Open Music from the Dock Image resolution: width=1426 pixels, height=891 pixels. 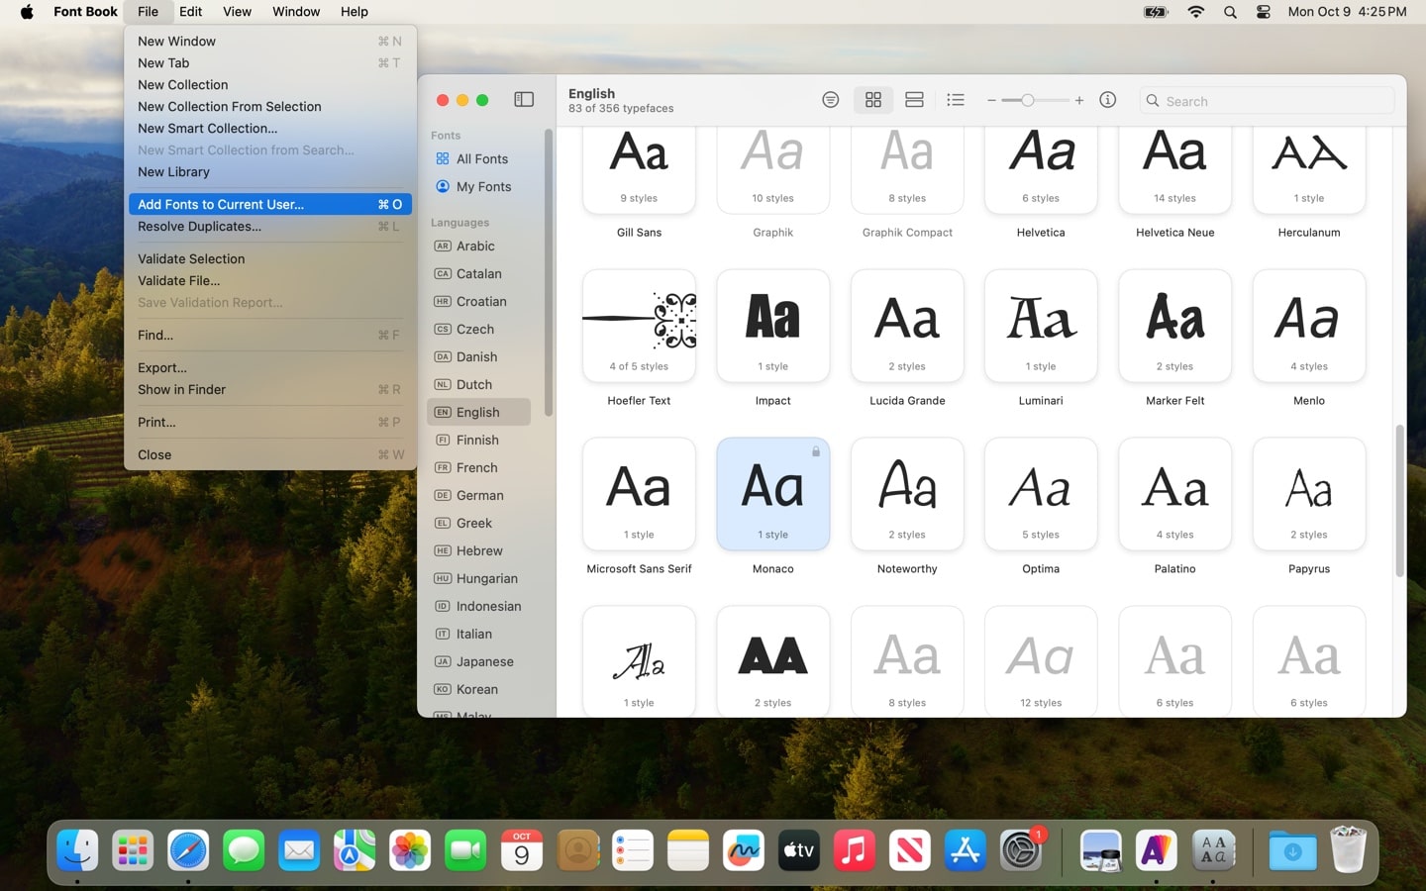coord(855,850)
